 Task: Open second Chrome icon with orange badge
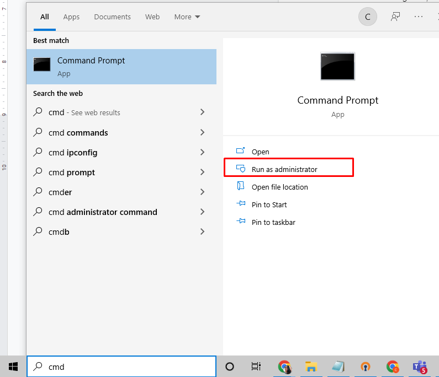coord(393,367)
